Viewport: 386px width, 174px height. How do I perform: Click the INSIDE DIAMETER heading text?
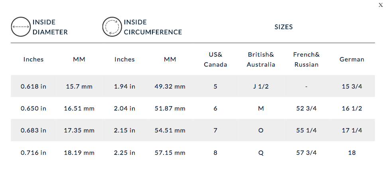[x=50, y=27]
